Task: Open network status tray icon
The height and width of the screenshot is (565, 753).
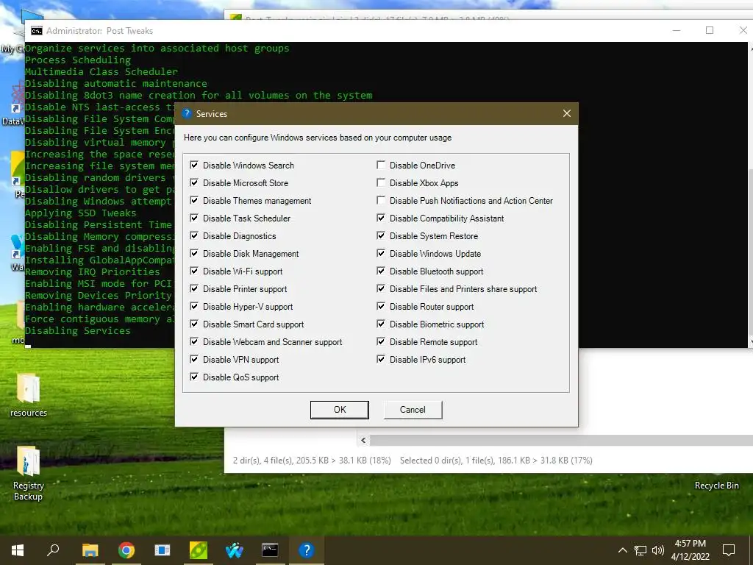Action: pyautogui.click(x=640, y=550)
